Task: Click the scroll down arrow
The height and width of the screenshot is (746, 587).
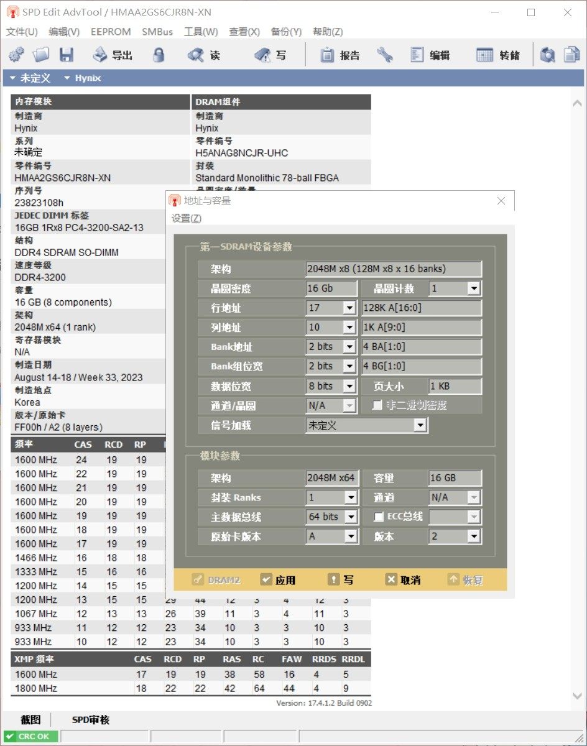Action: click(x=576, y=696)
